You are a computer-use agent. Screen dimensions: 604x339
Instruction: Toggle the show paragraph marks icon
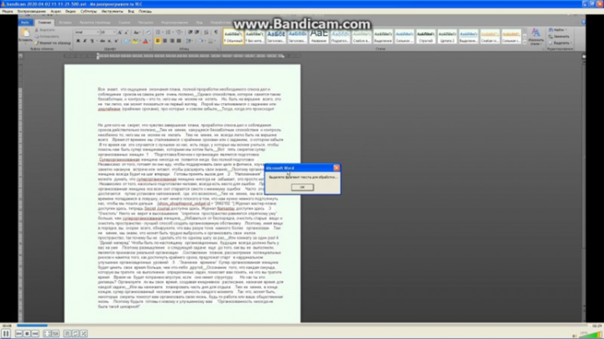tap(216, 33)
